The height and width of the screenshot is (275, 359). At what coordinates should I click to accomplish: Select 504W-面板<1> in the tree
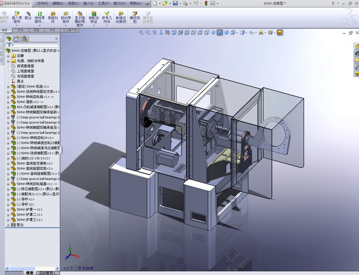[30, 102]
